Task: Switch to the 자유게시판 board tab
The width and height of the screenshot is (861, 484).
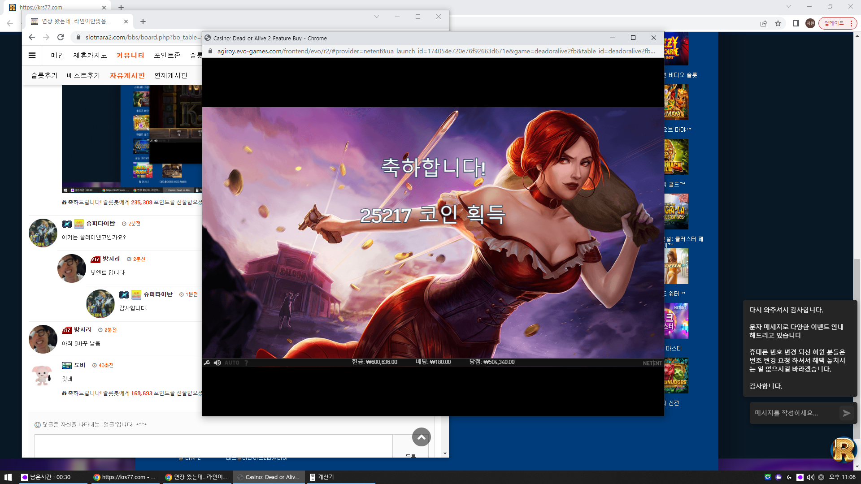Action: pos(127,76)
